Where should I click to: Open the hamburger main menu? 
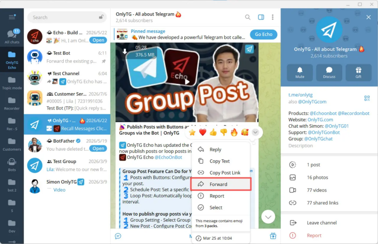coord(12,17)
